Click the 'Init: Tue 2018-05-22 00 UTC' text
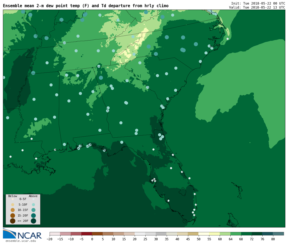Image resolution: width=288 pixels, height=244 pixels. click(258, 3)
